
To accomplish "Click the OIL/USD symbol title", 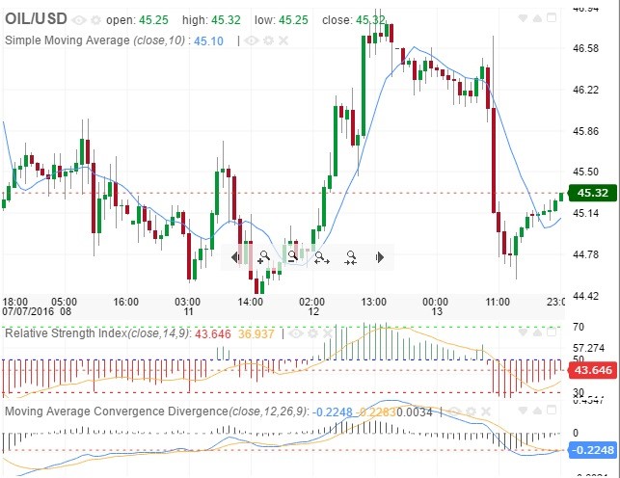I will point(37,19).
